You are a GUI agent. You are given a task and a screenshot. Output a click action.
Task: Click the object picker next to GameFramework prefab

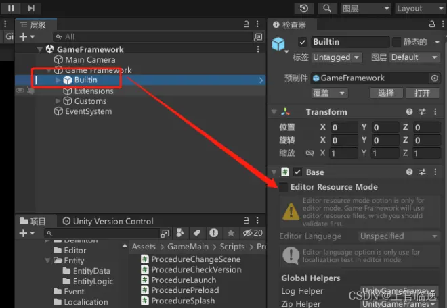434,78
